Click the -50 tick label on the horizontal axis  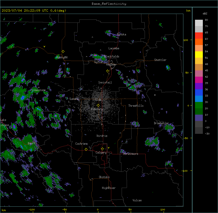point(64,209)
